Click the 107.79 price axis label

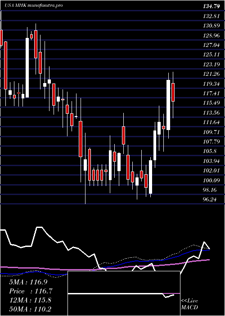click(x=211, y=142)
